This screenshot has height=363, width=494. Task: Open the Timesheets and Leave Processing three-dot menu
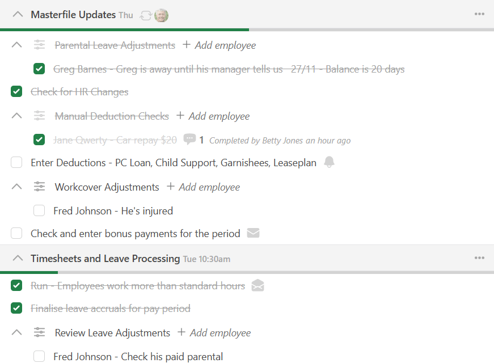click(479, 258)
